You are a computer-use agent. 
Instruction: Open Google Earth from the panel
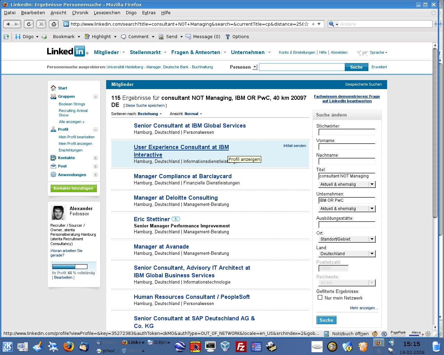[180, 346]
